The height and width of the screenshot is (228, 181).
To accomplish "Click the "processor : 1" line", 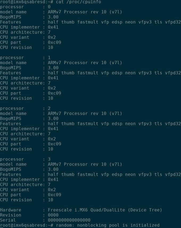I will point(25,58).
